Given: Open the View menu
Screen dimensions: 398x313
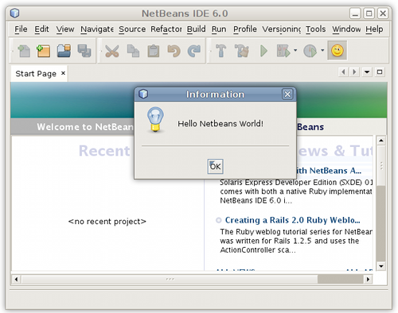Looking at the screenshot, I should pyautogui.click(x=65, y=29).
